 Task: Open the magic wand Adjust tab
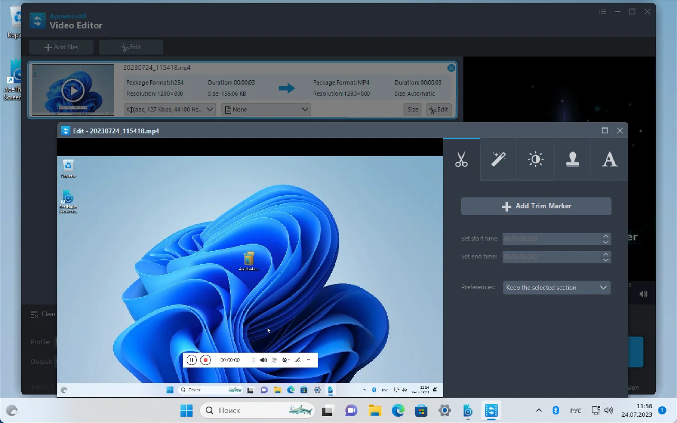pos(498,159)
